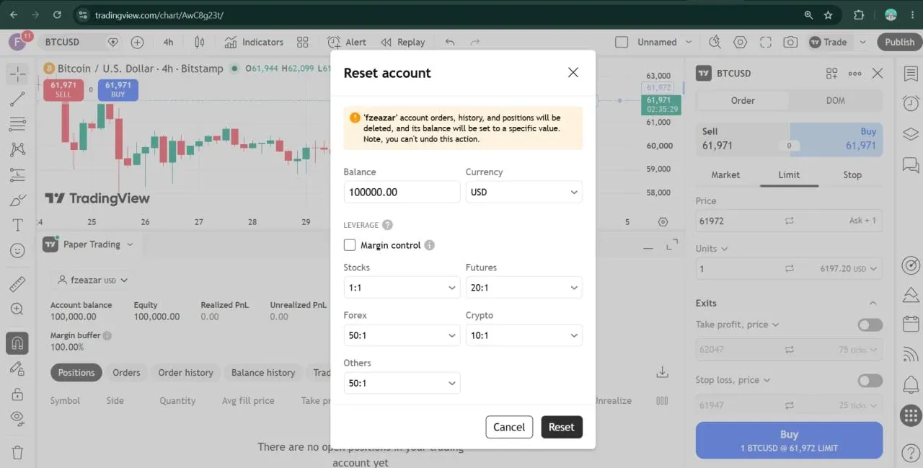
Task: Toggle the Stop loss switch
Action: 870,381
